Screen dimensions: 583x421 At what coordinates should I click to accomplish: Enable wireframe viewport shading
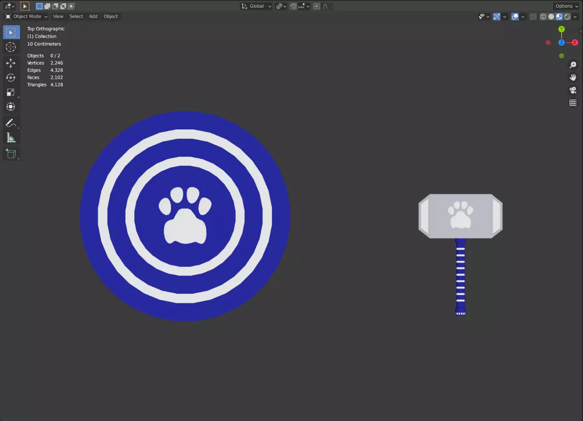pyautogui.click(x=543, y=17)
